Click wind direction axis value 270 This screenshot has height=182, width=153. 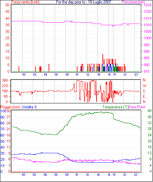point(5,86)
